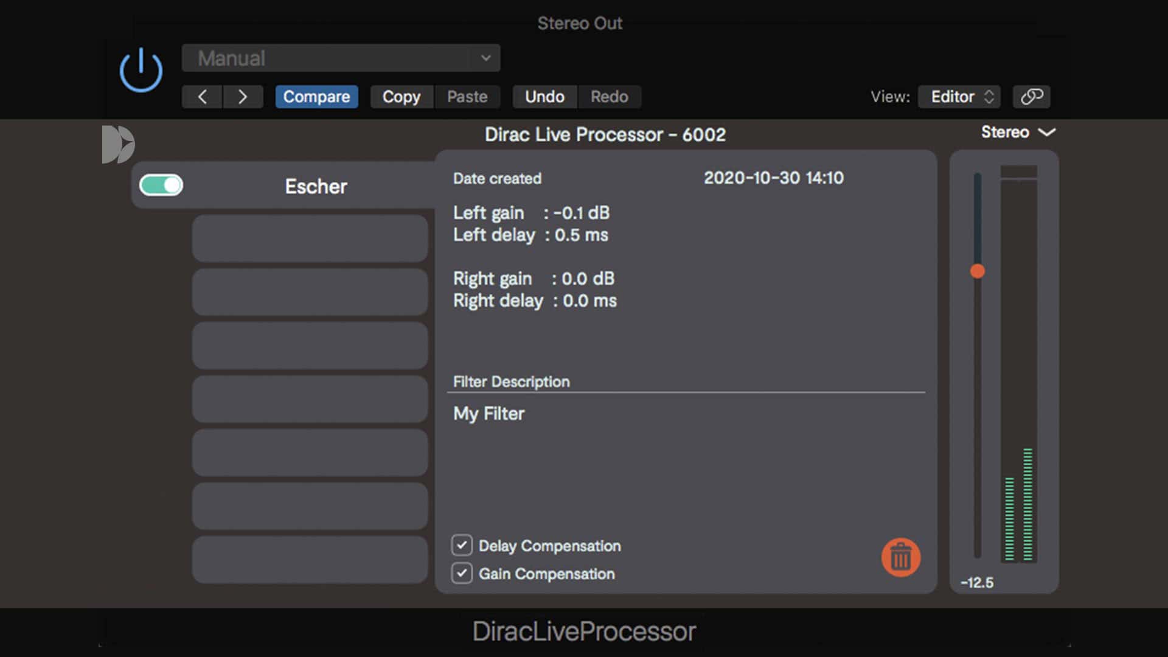Click the Copy button
The height and width of the screenshot is (657, 1168).
[x=401, y=97]
